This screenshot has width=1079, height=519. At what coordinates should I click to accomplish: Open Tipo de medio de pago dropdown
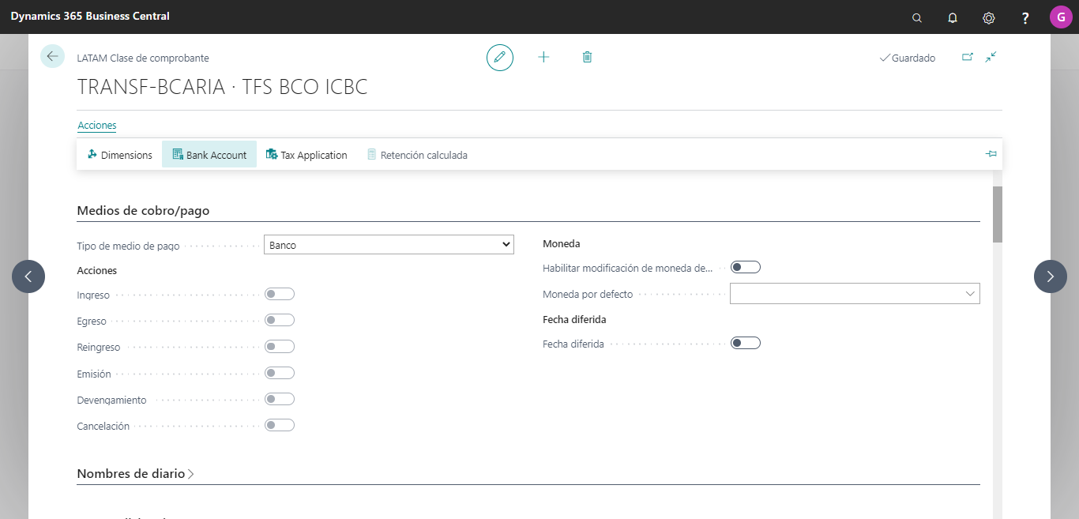coord(389,245)
